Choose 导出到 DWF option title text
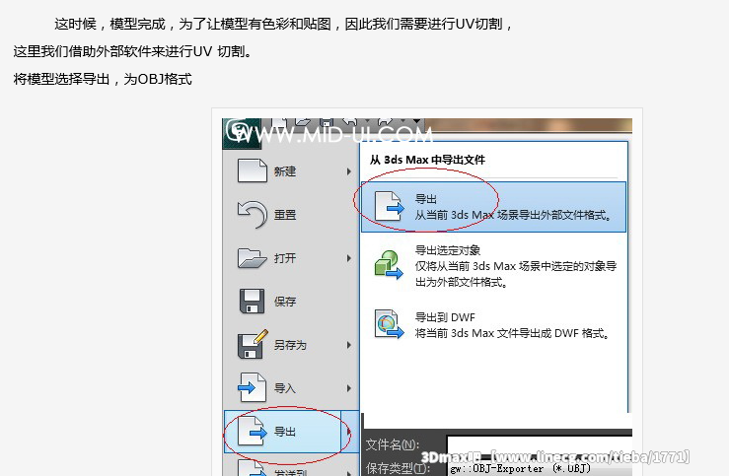729x476 pixels. pos(445,317)
